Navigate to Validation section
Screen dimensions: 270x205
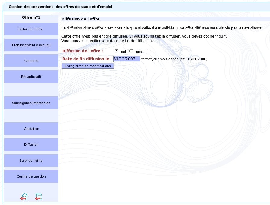click(x=31, y=129)
